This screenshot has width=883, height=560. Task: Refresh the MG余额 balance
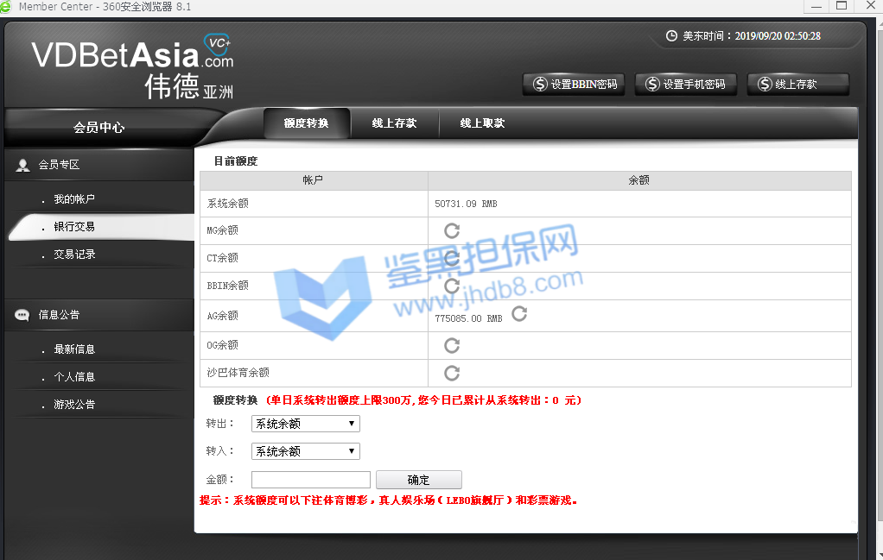coord(451,230)
